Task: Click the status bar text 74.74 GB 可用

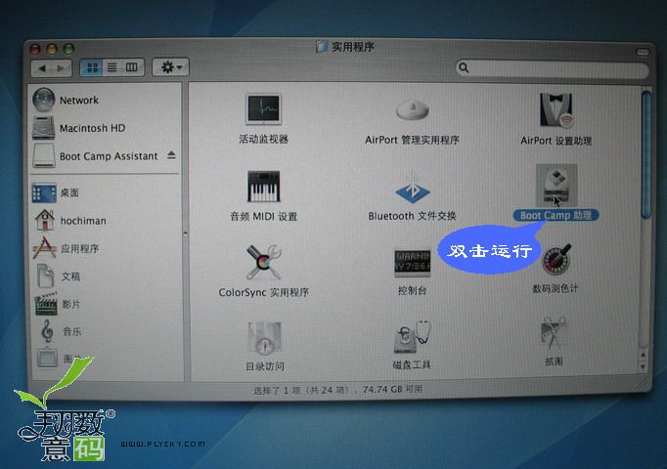Action: pos(392,389)
